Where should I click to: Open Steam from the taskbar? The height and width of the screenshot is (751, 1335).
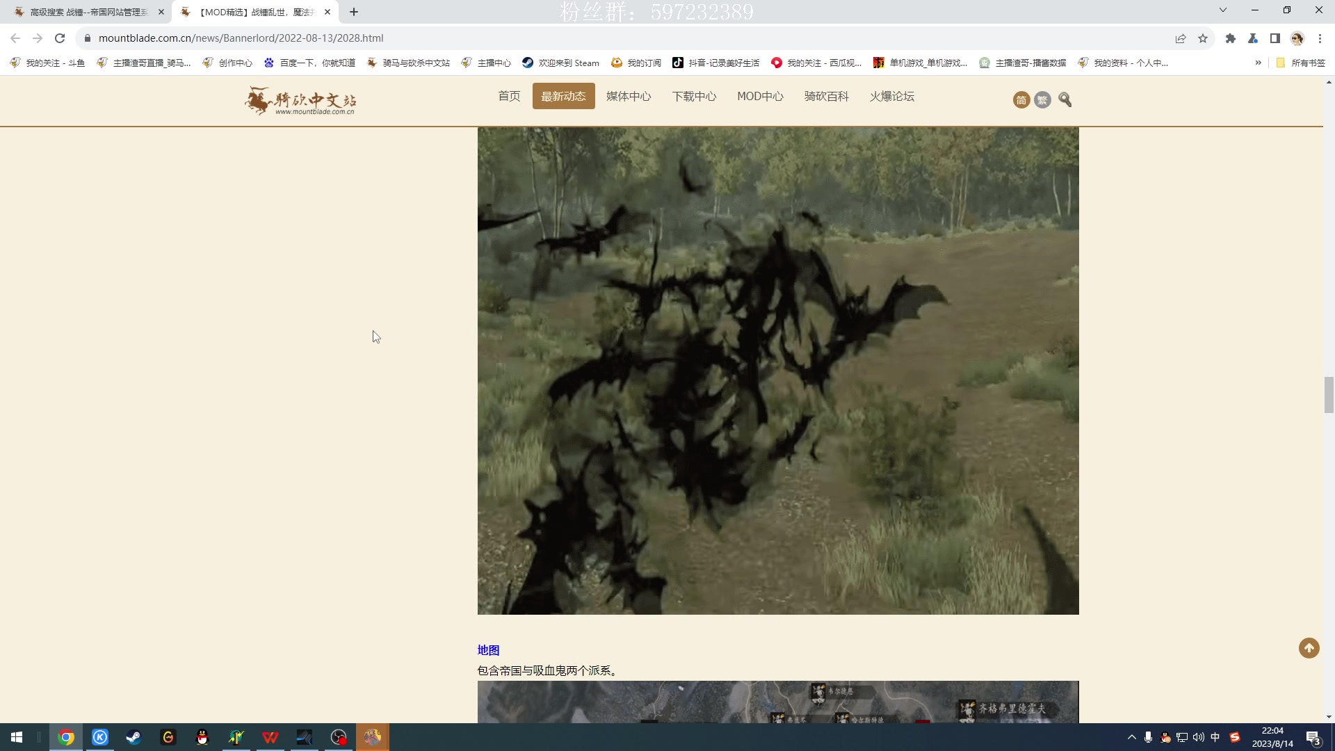click(133, 737)
